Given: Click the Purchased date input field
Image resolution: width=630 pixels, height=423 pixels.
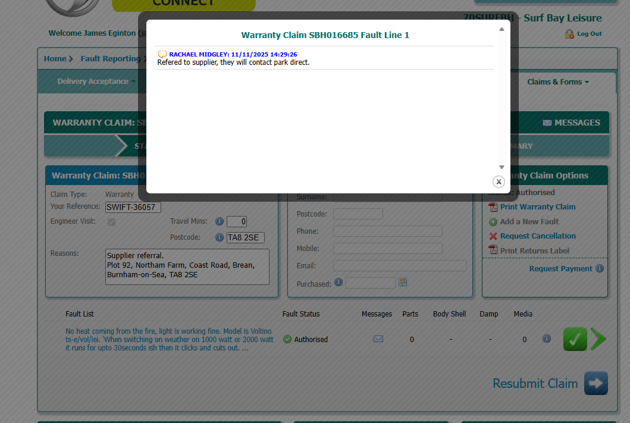Looking at the screenshot, I should pos(370,283).
